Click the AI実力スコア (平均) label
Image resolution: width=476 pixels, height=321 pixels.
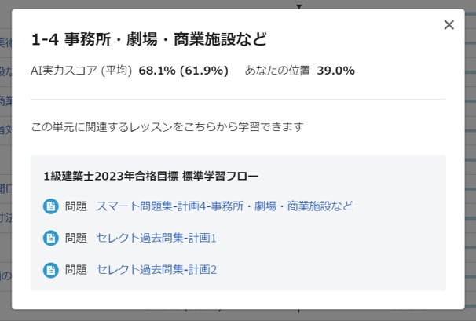pos(81,71)
